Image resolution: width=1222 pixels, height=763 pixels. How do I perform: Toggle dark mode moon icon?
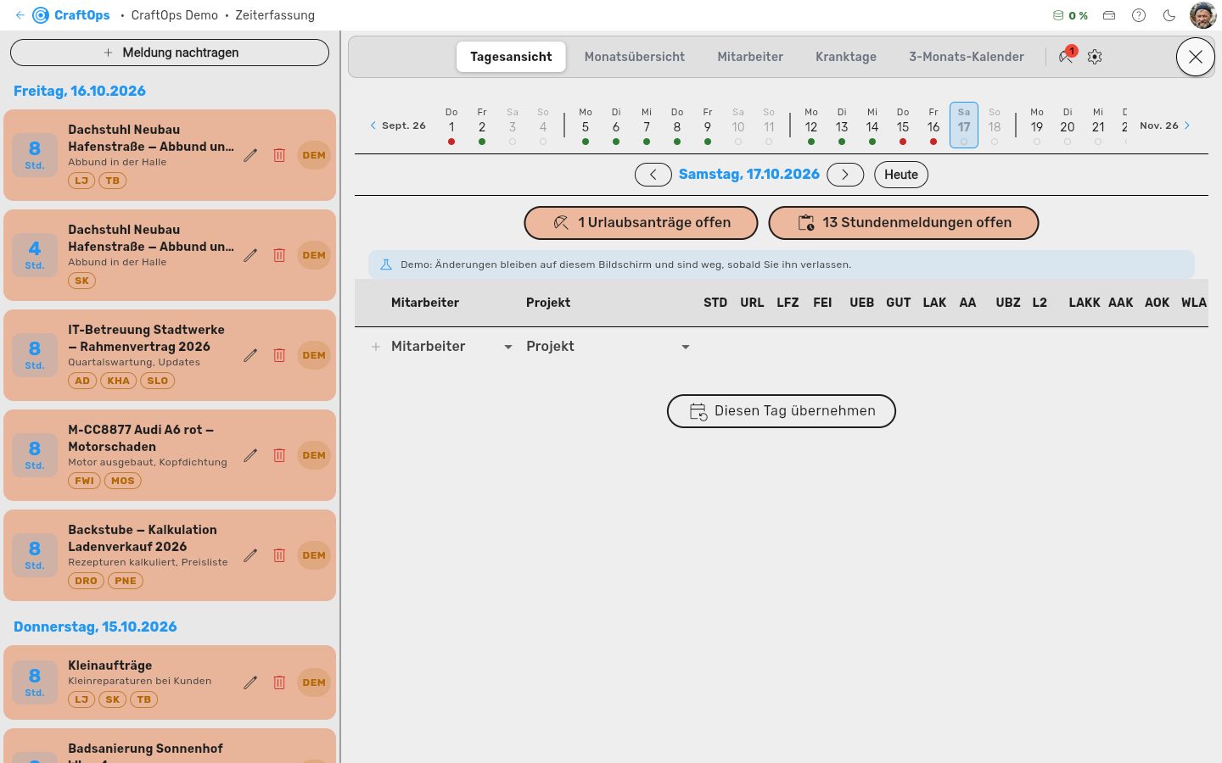[1169, 15]
